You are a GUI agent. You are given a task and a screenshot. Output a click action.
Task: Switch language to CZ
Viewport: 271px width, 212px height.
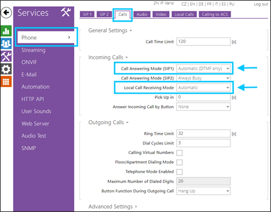[x=184, y=4]
